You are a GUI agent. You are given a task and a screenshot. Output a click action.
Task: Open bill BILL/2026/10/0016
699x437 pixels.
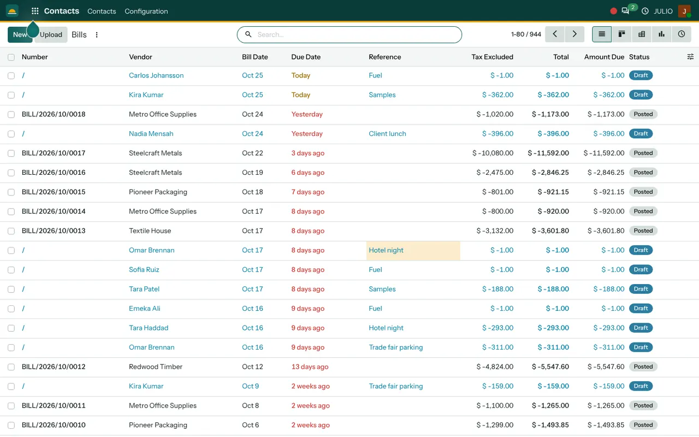click(x=54, y=173)
